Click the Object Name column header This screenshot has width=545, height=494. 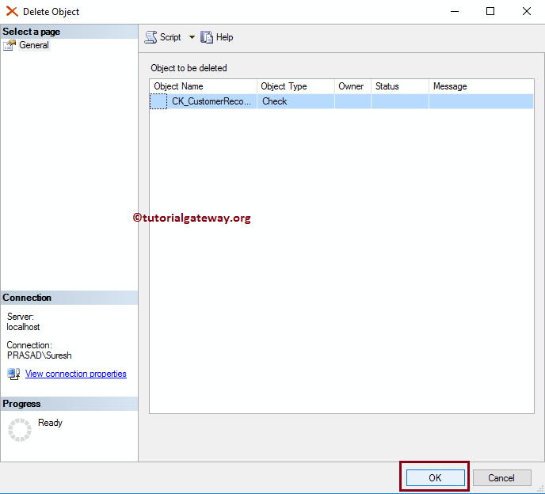point(204,86)
